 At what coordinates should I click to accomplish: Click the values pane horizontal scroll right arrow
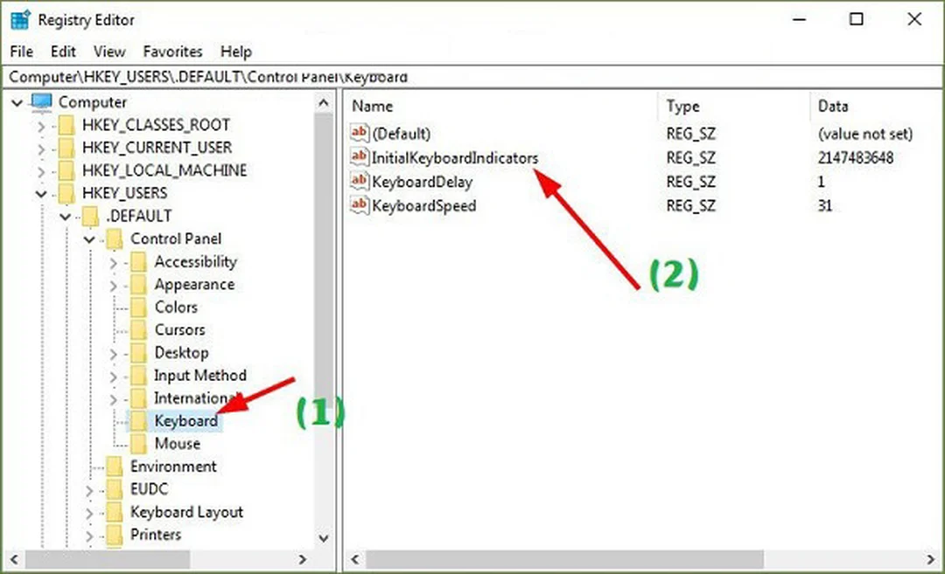click(x=931, y=559)
